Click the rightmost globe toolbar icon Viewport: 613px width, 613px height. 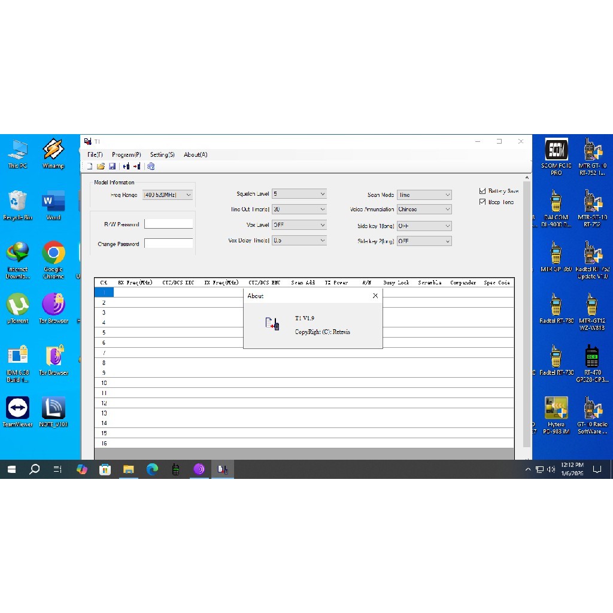151,166
